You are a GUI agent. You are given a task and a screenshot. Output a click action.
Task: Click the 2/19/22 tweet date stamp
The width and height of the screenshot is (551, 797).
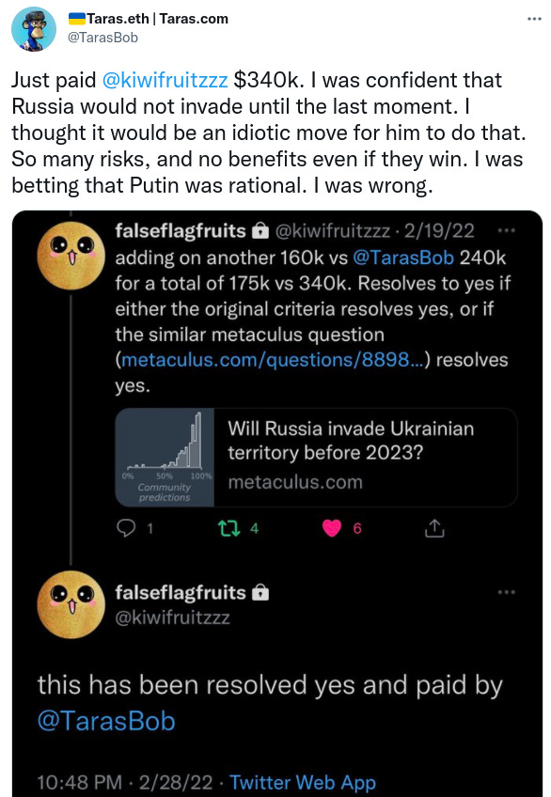439,231
